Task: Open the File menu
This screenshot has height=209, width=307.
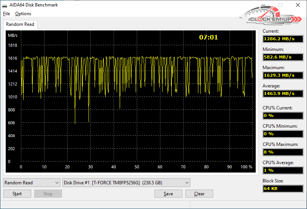Action: pyautogui.click(x=6, y=14)
